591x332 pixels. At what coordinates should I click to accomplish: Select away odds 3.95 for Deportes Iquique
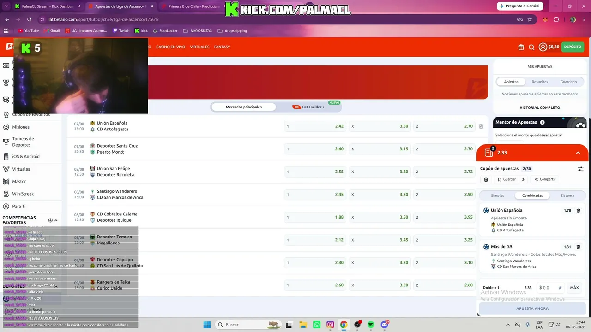point(444,217)
